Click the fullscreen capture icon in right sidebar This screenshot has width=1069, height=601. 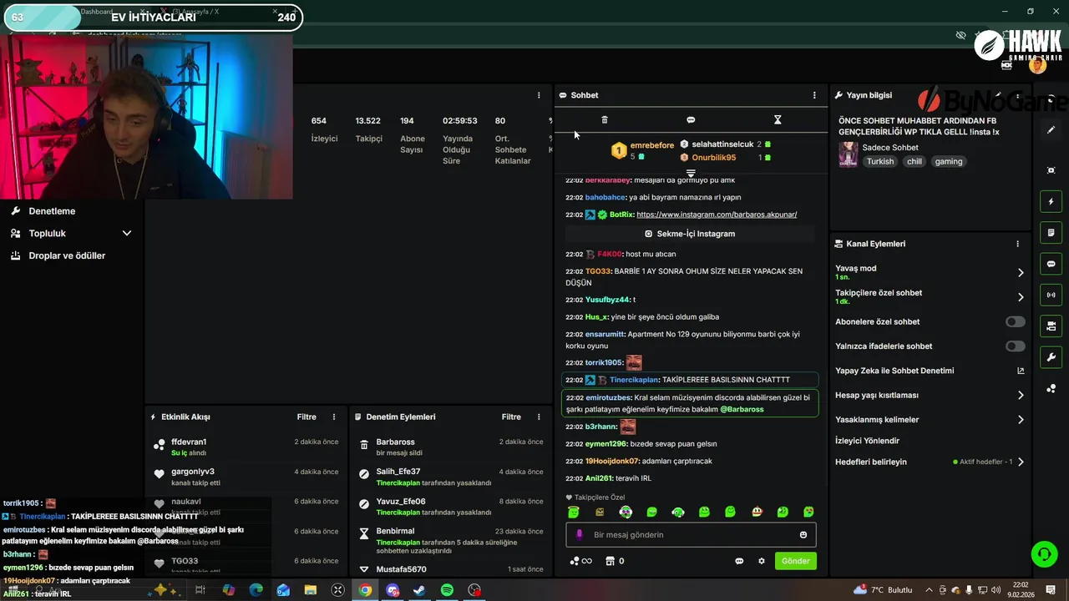[x=1051, y=170]
